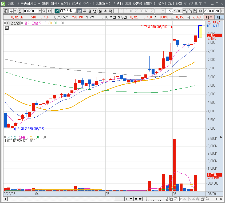Image resolution: width=225 pixels, height=203 pixels.
Task: Open the 주 market type dropdown arrow
Action: click(x=15, y=11)
